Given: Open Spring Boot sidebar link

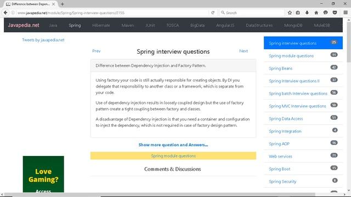Looking at the screenshot, I should coord(280,169).
